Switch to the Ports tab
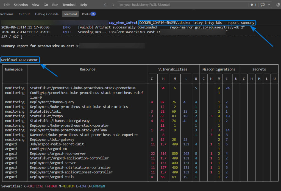 pos(86,14)
